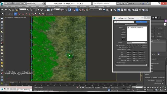
Task: Open the Selected key filter dropdown
Action: [137, 87]
